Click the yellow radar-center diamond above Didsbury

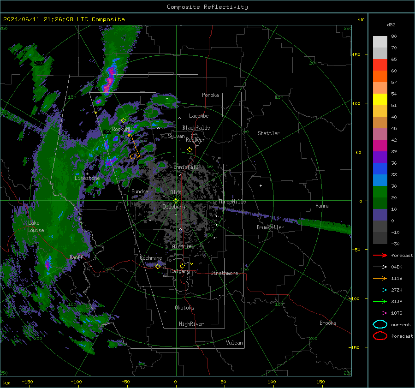click(176, 201)
